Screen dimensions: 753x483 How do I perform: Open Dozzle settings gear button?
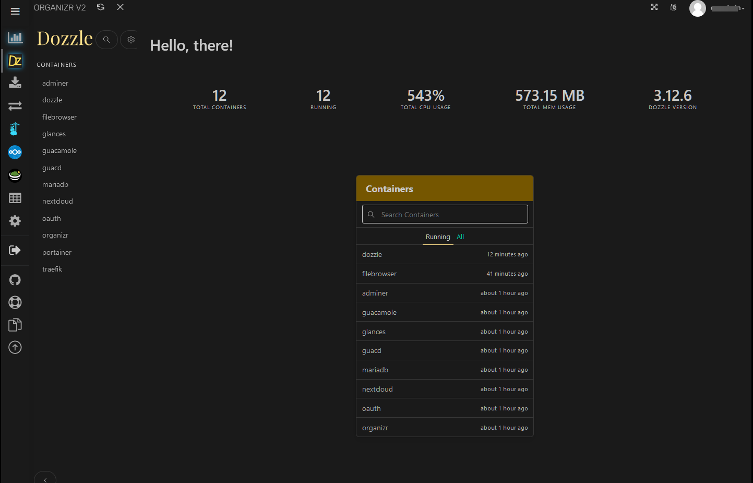(130, 39)
